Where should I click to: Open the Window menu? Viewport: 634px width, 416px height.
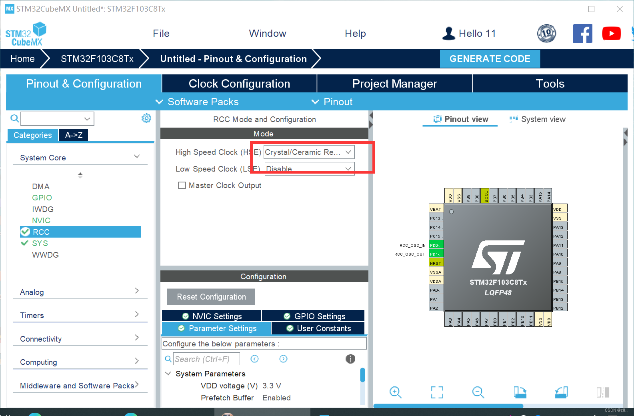[x=268, y=34]
